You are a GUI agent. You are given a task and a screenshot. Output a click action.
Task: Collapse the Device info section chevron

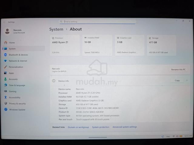(x=187, y=80)
